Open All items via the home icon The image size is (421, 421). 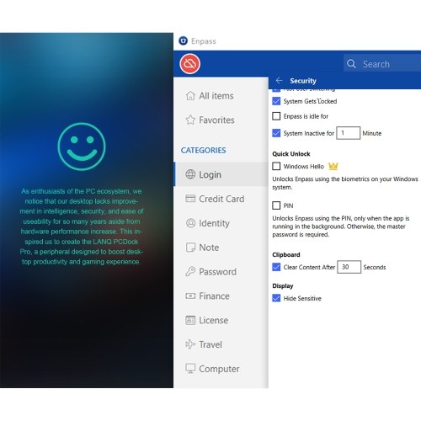(190, 96)
